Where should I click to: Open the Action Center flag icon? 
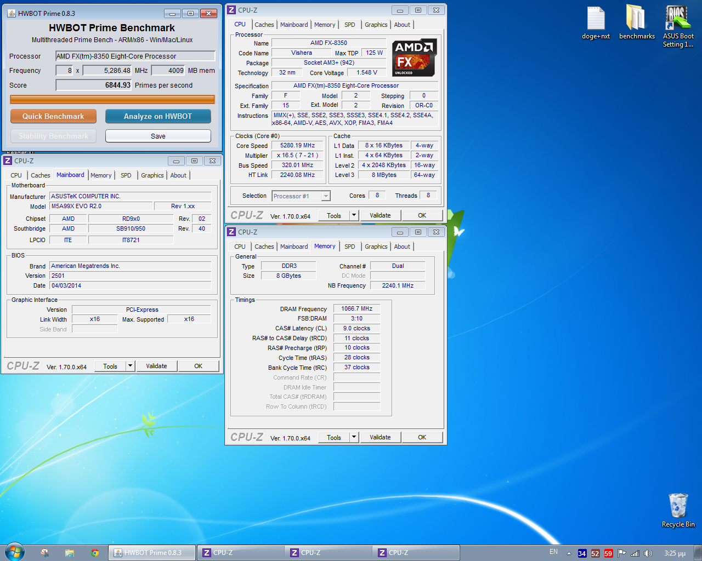(x=622, y=553)
